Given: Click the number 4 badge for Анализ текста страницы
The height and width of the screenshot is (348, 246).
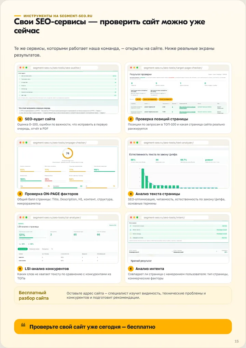Looking at the screenshot, I should pos(131,194).
